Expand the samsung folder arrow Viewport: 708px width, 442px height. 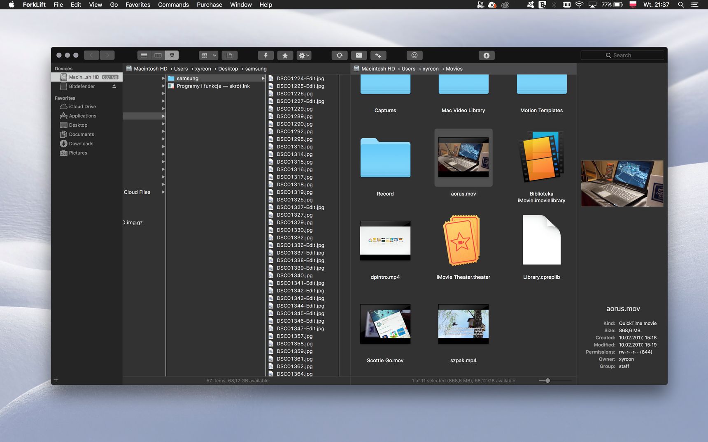pyautogui.click(x=263, y=78)
